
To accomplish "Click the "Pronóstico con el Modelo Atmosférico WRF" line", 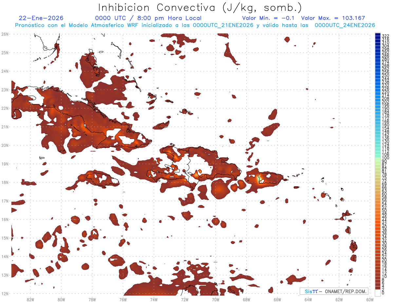I will 195,25.
